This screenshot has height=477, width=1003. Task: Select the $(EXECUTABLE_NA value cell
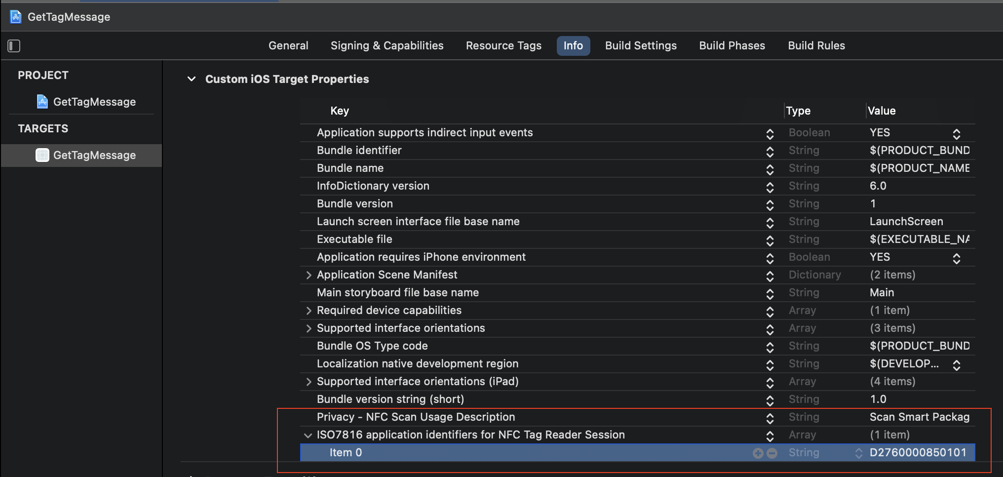(920, 239)
